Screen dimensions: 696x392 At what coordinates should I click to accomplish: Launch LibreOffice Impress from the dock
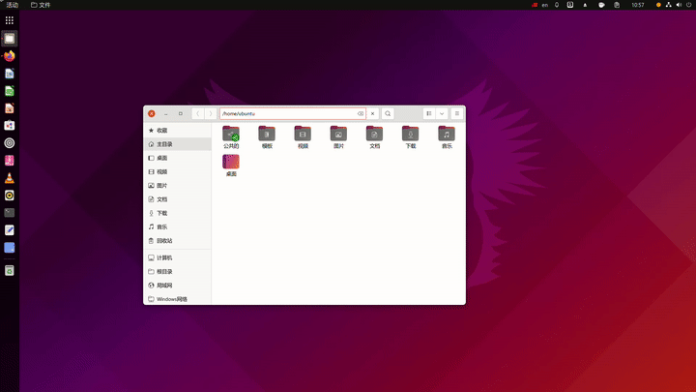[10, 108]
